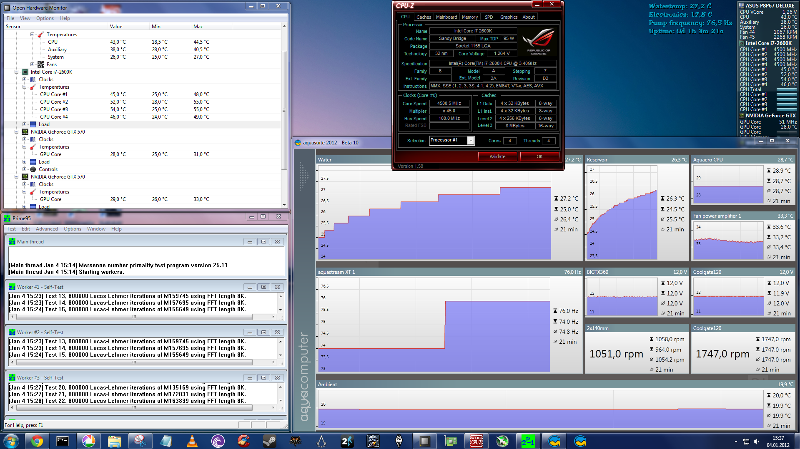Click the Reservoir temperature graph
This screenshot has width=800, height=449.
pyautogui.click(x=622, y=212)
